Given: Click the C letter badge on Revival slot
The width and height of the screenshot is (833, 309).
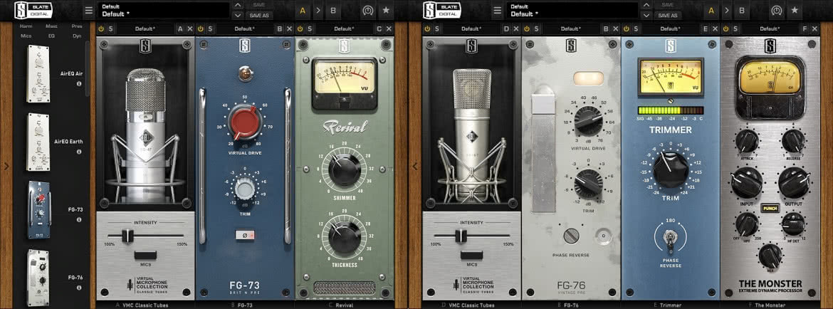Looking at the screenshot, I should point(379,29).
